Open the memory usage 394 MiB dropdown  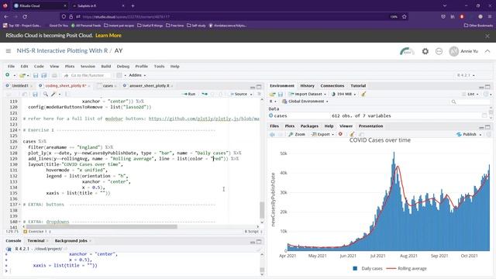point(343,94)
